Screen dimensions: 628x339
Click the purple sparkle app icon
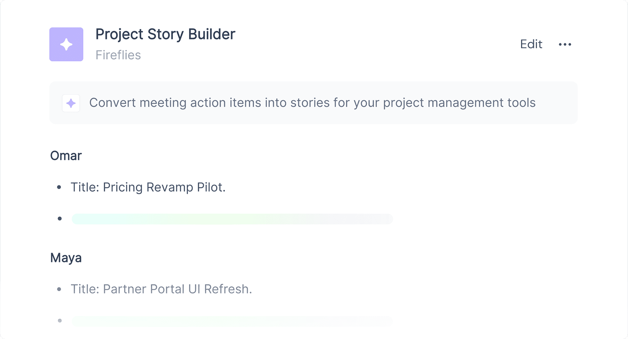point(66,44)
